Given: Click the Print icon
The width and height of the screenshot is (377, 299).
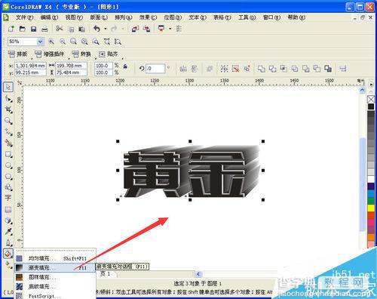Looking at the screenshot, I should click(44, 29).
